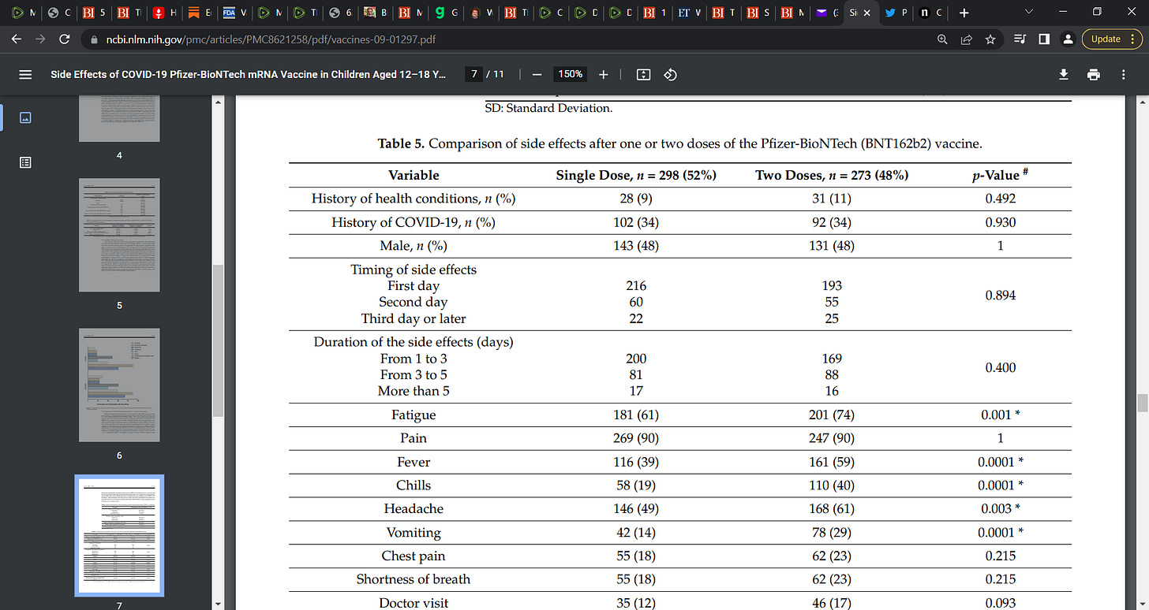
Task: Click the 'Chest pain' row label
Action: pos(414,556)
